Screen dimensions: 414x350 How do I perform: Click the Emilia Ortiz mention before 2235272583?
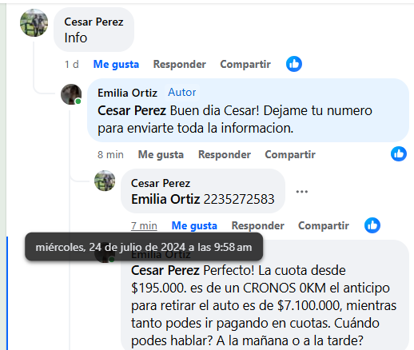165,199
